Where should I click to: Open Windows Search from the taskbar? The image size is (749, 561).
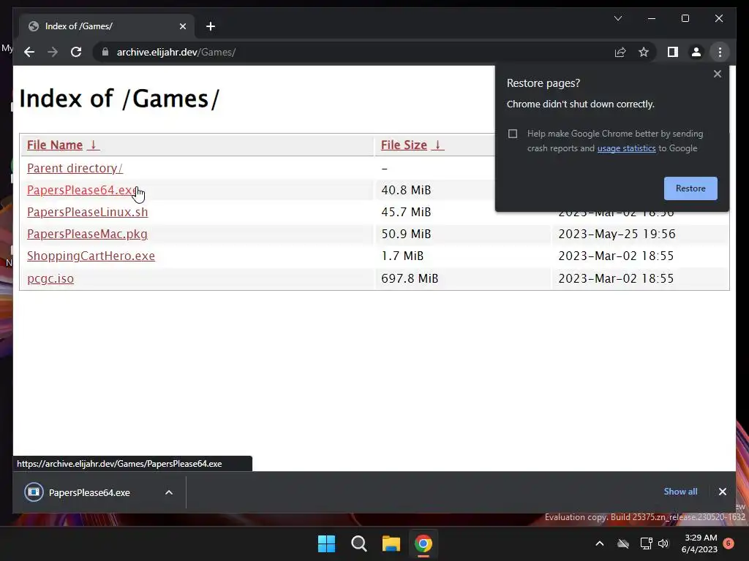(358, 543)
